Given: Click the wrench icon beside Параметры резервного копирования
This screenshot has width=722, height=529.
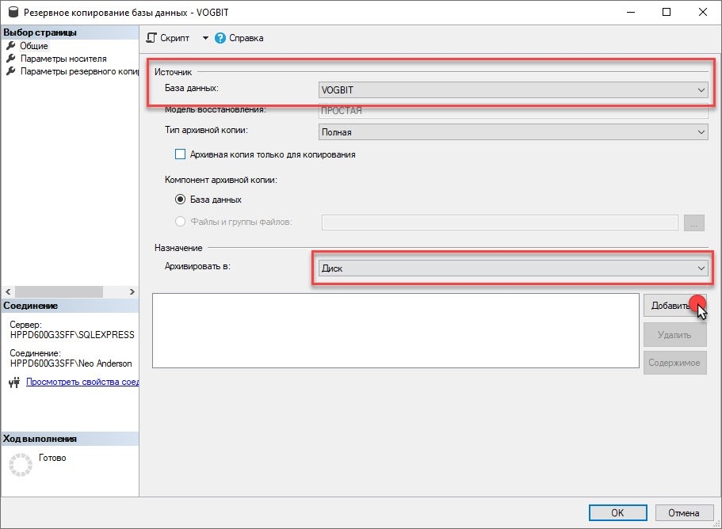Looking at the screenshot, I should pyautogui.click(x=10, y=71).
